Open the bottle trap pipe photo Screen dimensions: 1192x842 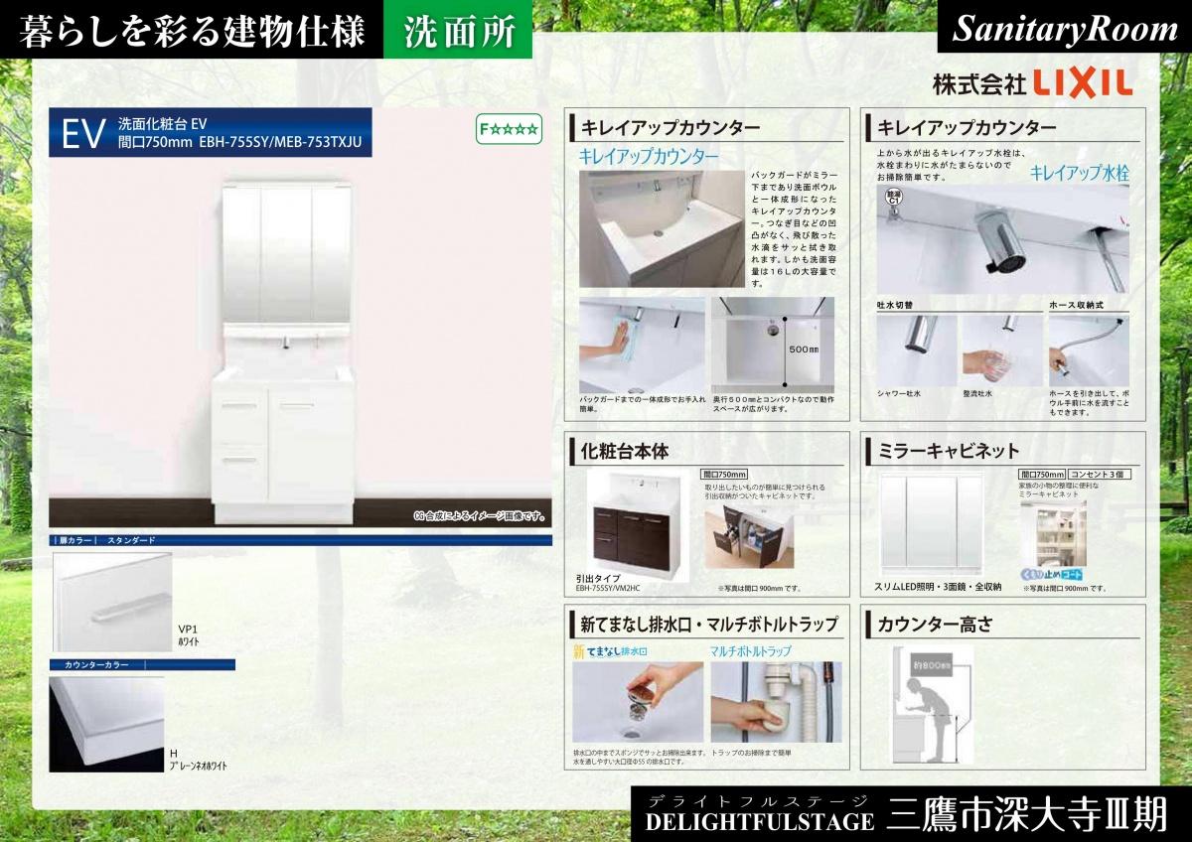(776, 703)
